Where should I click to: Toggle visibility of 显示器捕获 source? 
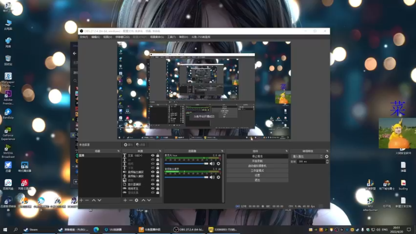(152, 185)
